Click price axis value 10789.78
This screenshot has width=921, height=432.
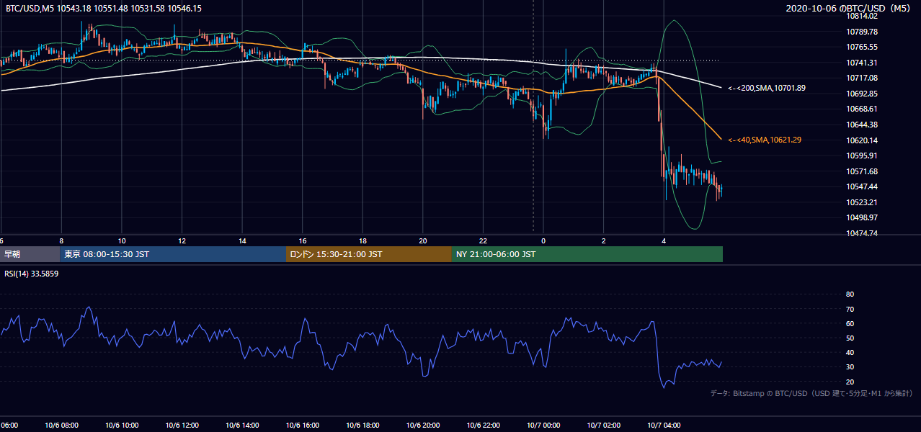pos(862,32)
